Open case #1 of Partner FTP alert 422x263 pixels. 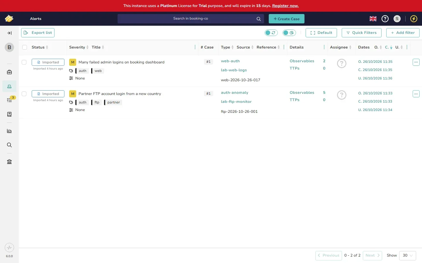pyautogui.click(x=208, y=94)
